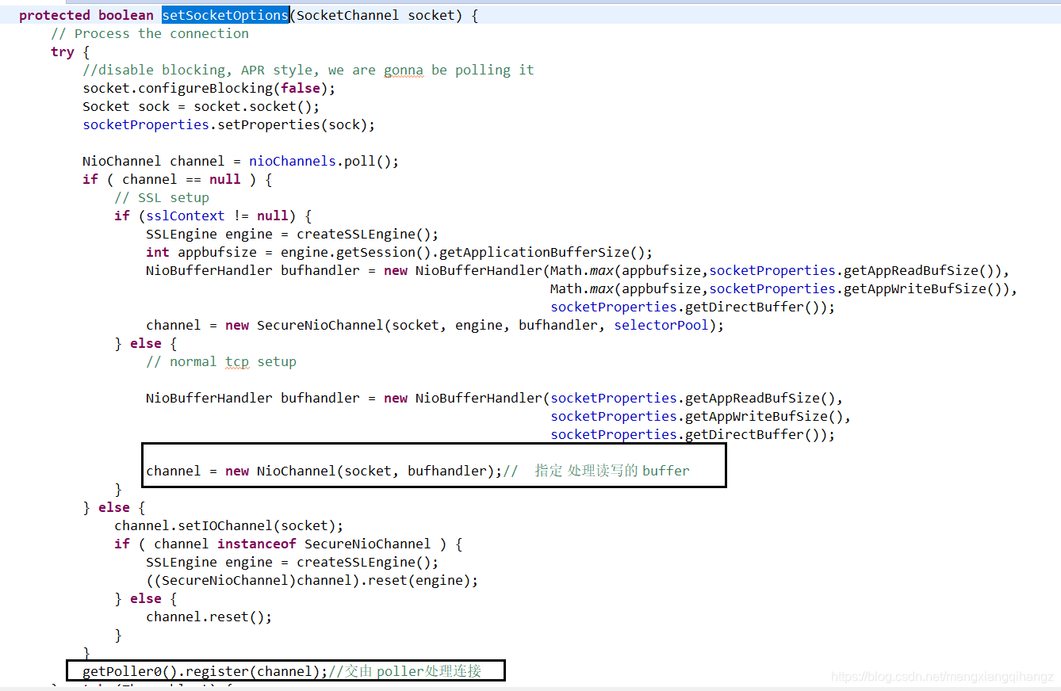This screenshot has width=1061, height=691.
Task: Click the "((SecureNioChannel)channel).reset(engine);" line
Action: 312,580
